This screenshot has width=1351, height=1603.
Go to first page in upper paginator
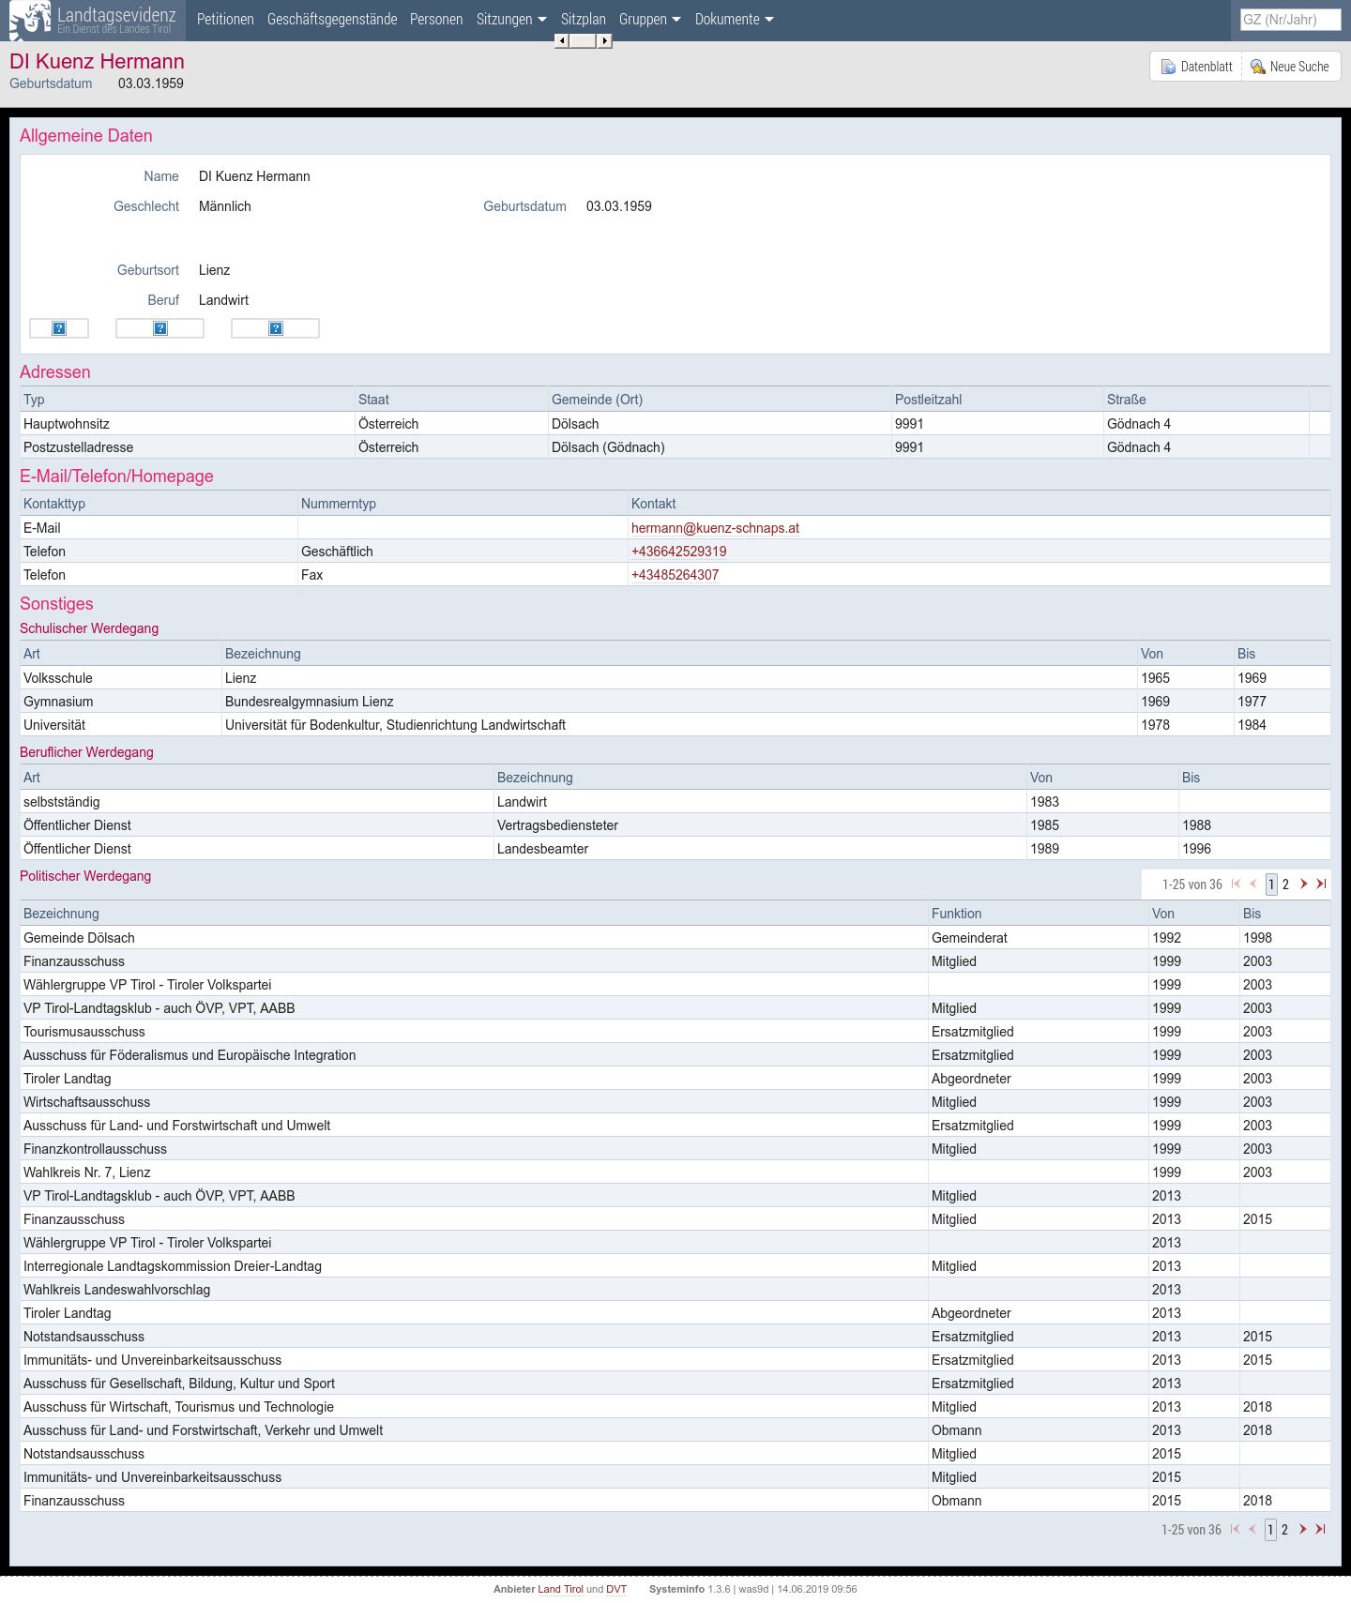[x=1236, y=884]
